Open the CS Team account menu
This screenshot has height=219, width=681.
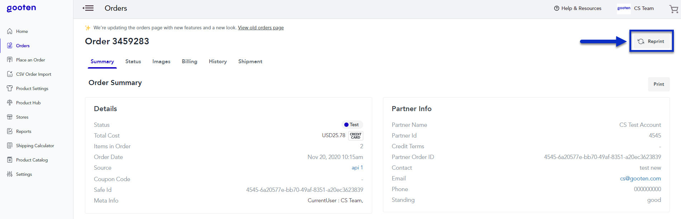643,8
